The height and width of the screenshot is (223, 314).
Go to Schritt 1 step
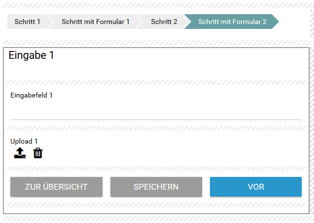point(27,22)
